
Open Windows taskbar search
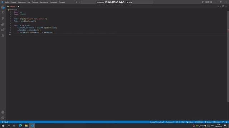(x=9, y=126)
